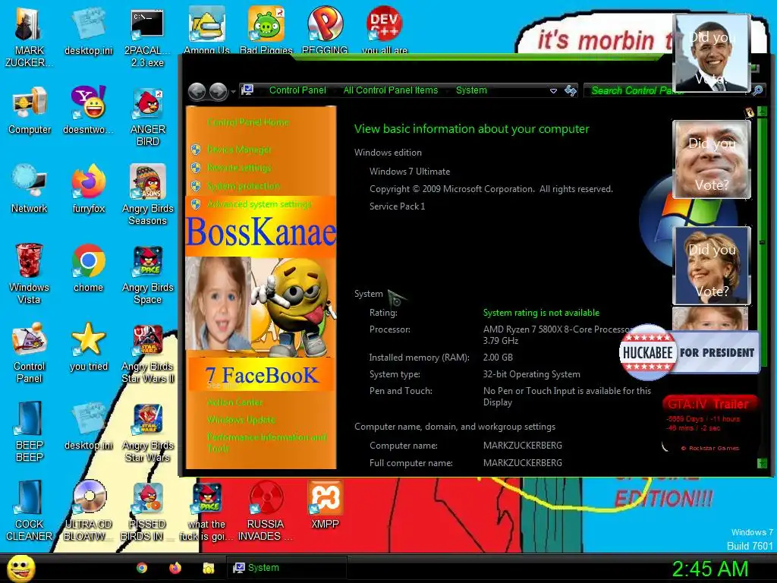The height and width of the screenshot is (583, 777).
Task: Go forward in the Control Panel window
Action: pyautogui.click(x=218, y=91)
